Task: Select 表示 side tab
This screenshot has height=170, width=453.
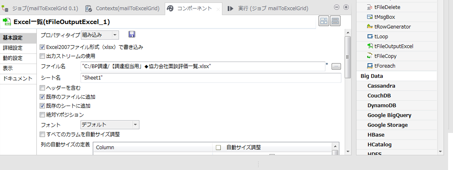Action: tap(18, 68)
